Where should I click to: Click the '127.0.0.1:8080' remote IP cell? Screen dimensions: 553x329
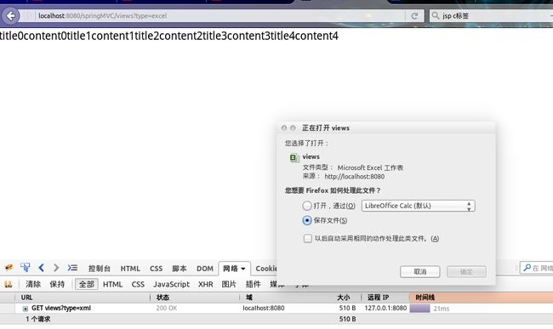click(385, 309)
